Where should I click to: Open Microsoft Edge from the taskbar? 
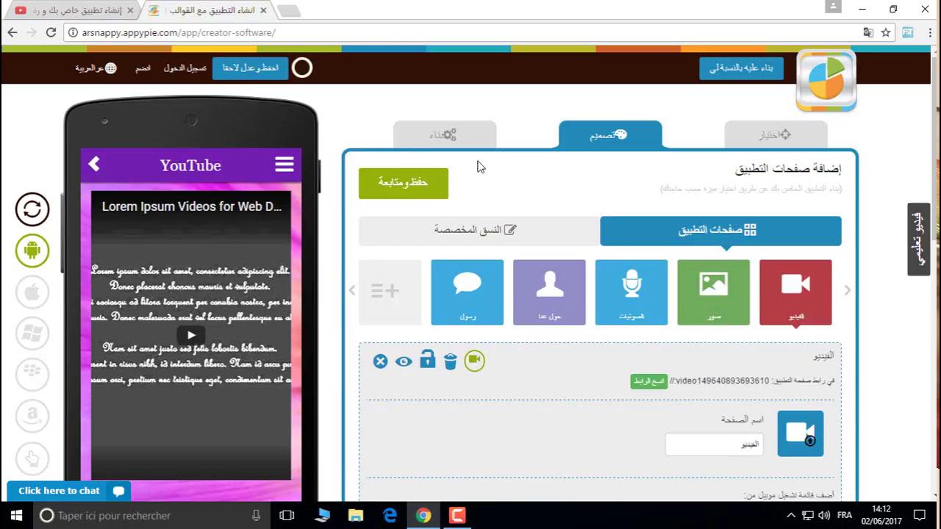[390, 516]
